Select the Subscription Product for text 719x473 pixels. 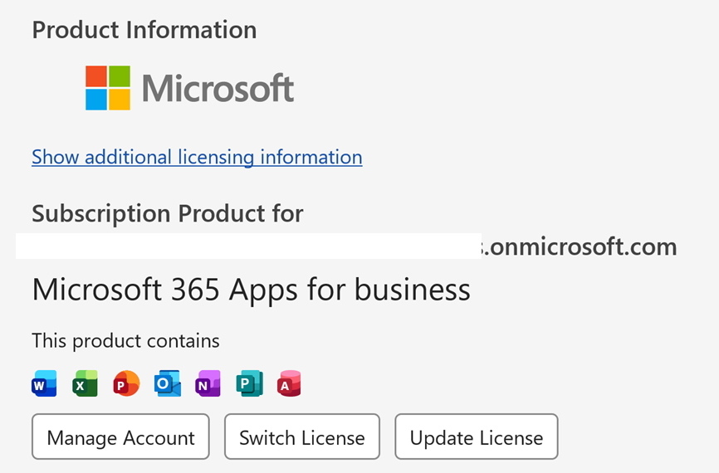click(x=168, y=213)
